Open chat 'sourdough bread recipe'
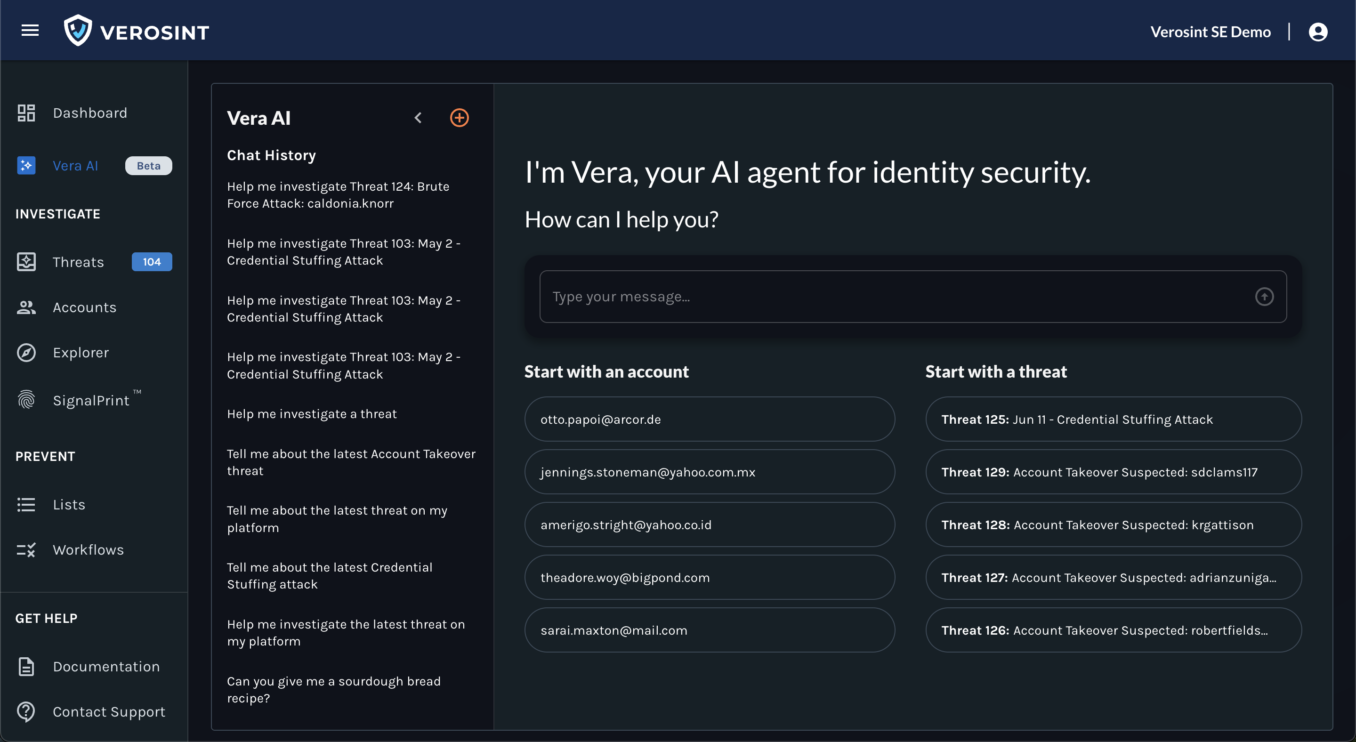The image size is (1356, 742). point(334,689)
